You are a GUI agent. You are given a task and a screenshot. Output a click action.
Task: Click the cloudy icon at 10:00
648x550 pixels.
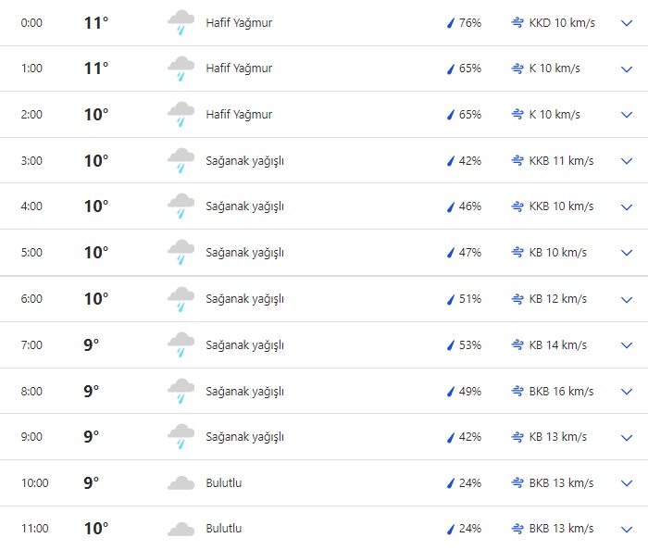181,483
